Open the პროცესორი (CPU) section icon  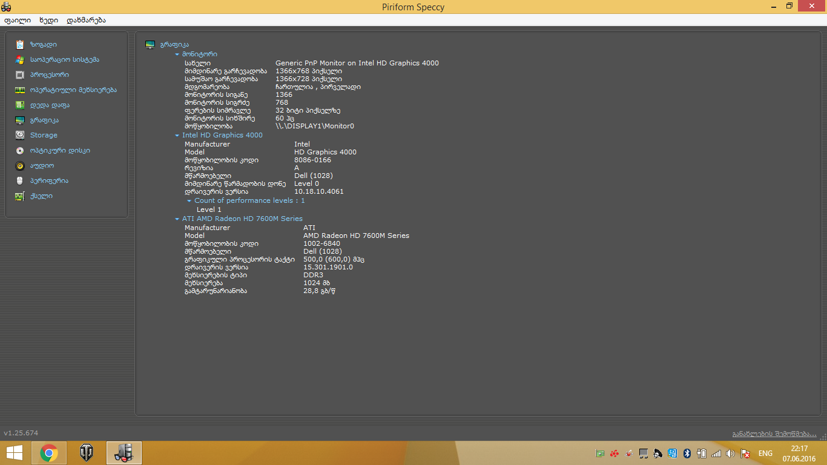[x=20, y=75]
